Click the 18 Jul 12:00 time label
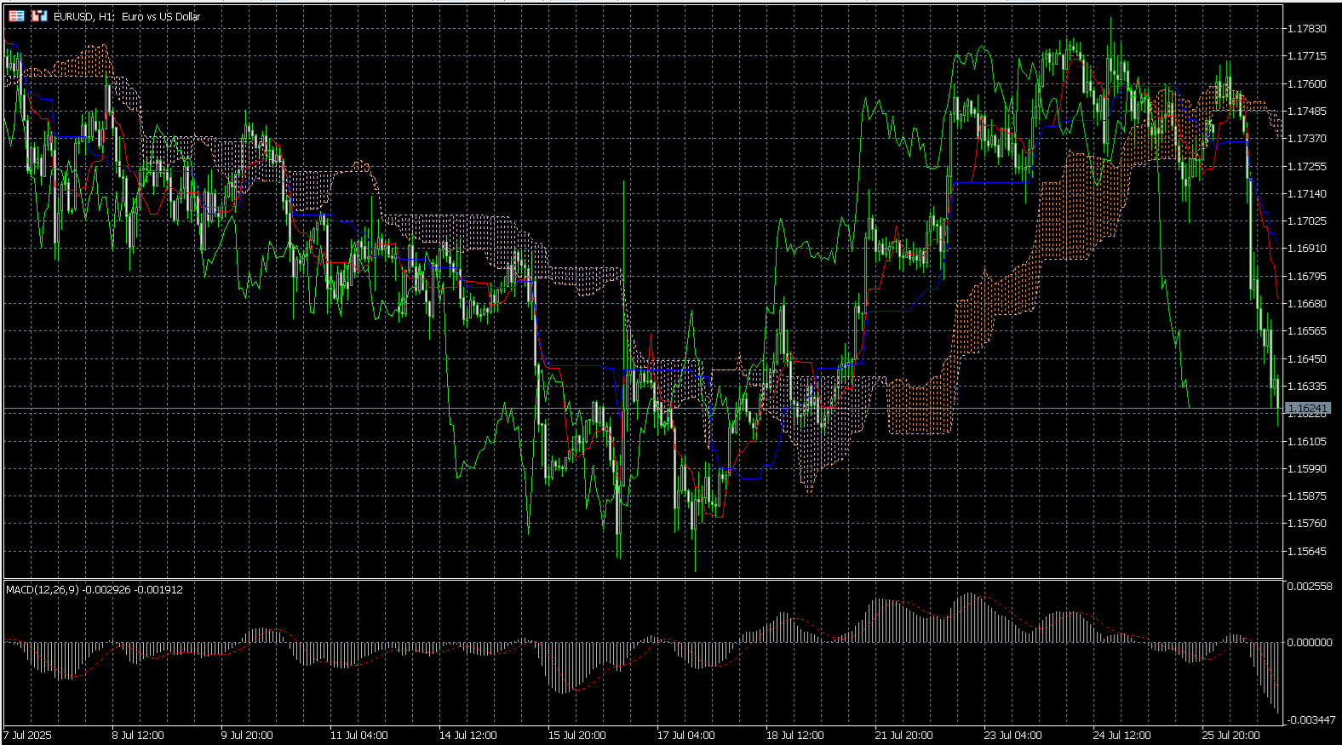 tap(794, 735)
